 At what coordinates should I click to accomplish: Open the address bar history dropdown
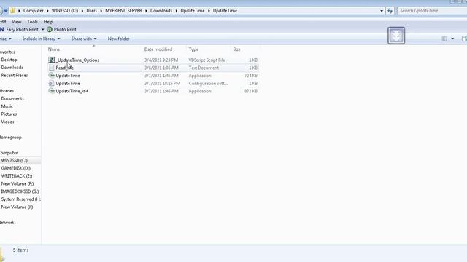(x=382, y=11)
